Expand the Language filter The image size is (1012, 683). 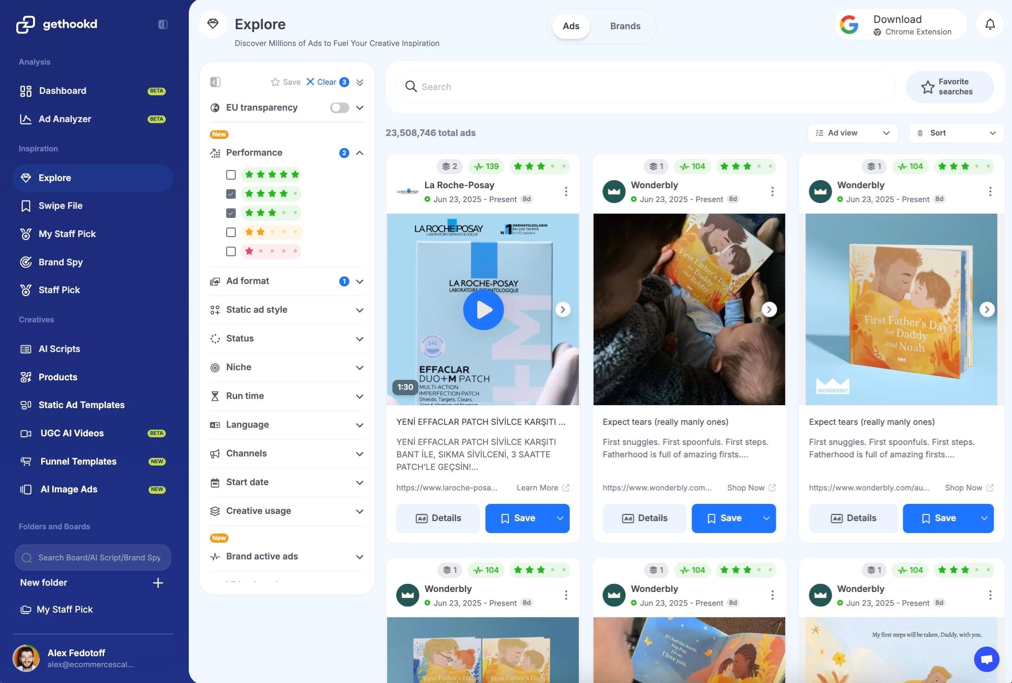(x=359, y=425)
